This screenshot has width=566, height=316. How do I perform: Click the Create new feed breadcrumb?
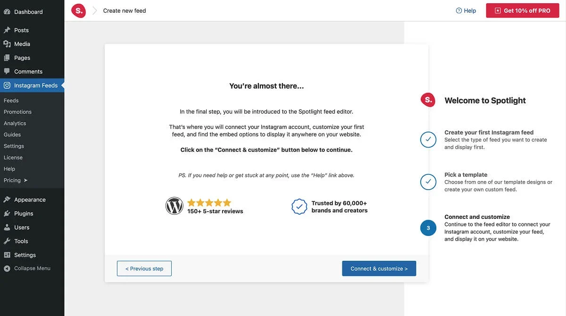(x=125, y=10)
